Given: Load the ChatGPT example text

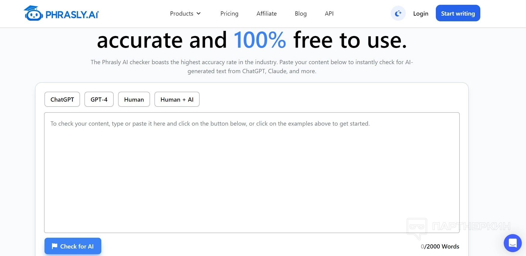Looking at the screenshot, I should 62,99.
